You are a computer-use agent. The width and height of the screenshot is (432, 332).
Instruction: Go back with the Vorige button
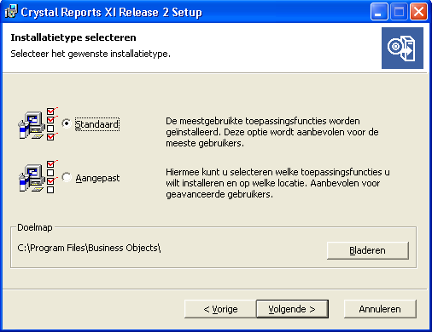click(x=220, y=309)
